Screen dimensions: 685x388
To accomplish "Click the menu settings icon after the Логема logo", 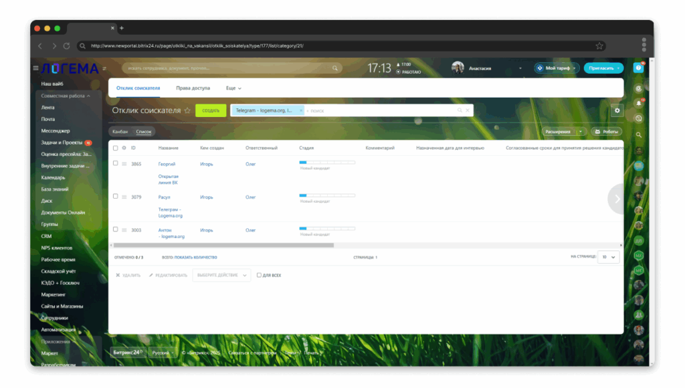I will (104, 69).
